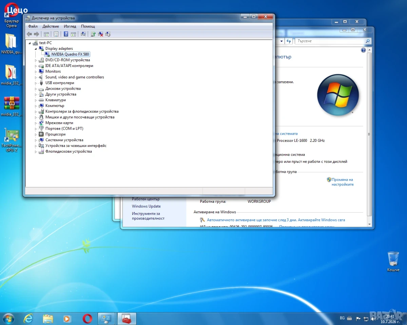Image resolution: width=407 pixels, height=325 pixels.
Task: Scan for hardware changes toolbar icon
Action: tap(83, 34)
